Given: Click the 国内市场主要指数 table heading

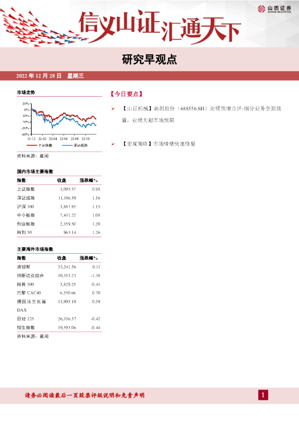Looking at the screenshot, I should click(x=35, y=171).
